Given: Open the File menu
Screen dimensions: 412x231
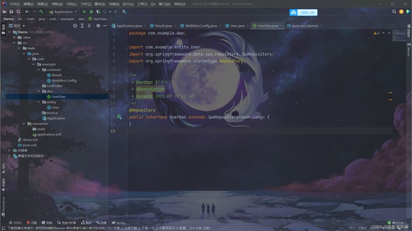Looking at the screenshot, I should click(15, 4).
